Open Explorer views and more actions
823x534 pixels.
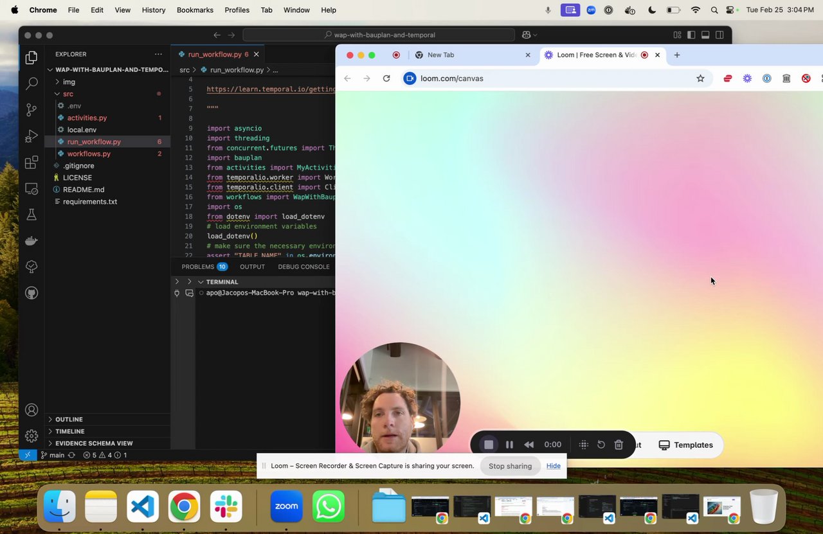(x=158, y=54)
